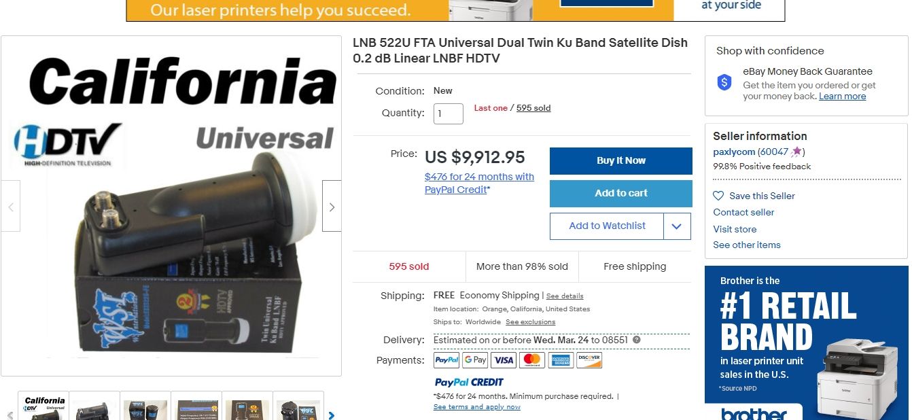Advance thumbnail strip with the blue right arrow
The width and height of the screenshot is (912, 420).
332,415
